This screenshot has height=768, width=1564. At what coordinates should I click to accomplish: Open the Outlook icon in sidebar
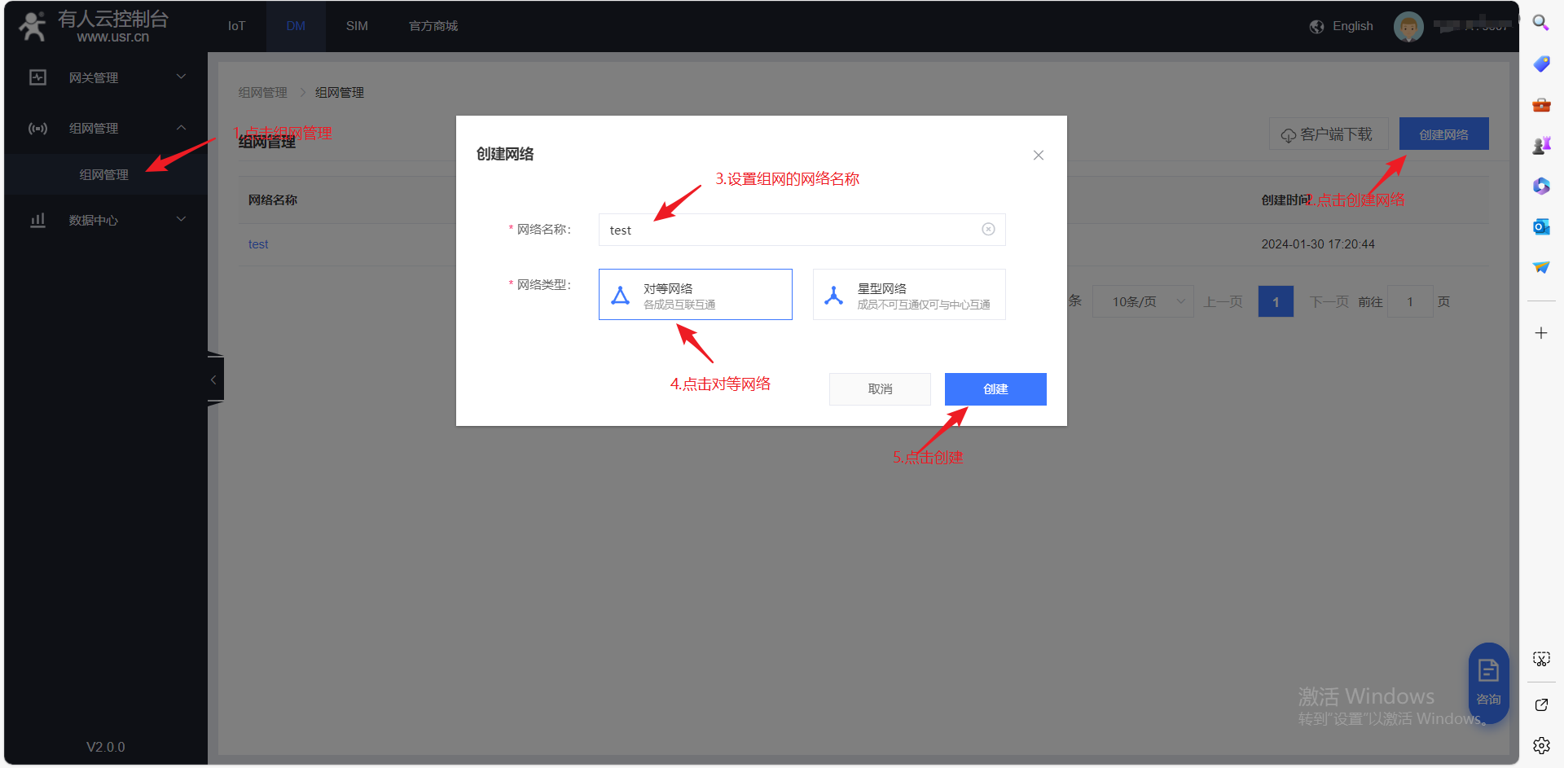[1540, 227]
